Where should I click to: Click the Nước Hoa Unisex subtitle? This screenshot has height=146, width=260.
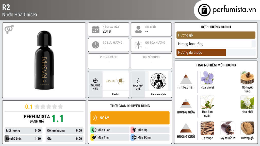20,14
